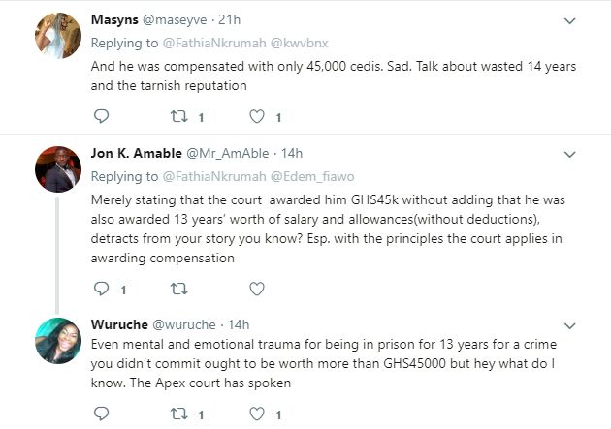Retweet Wuruche's tweet about Apex court
Viewport: 611px width, 429px height.
177,414
